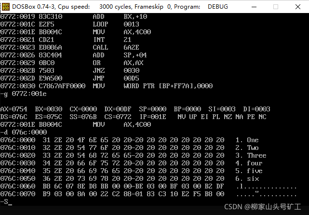The width and height of the screenshot is (309, 215).
Task: Minimize the DOSBox window
Action: (254, 7)
